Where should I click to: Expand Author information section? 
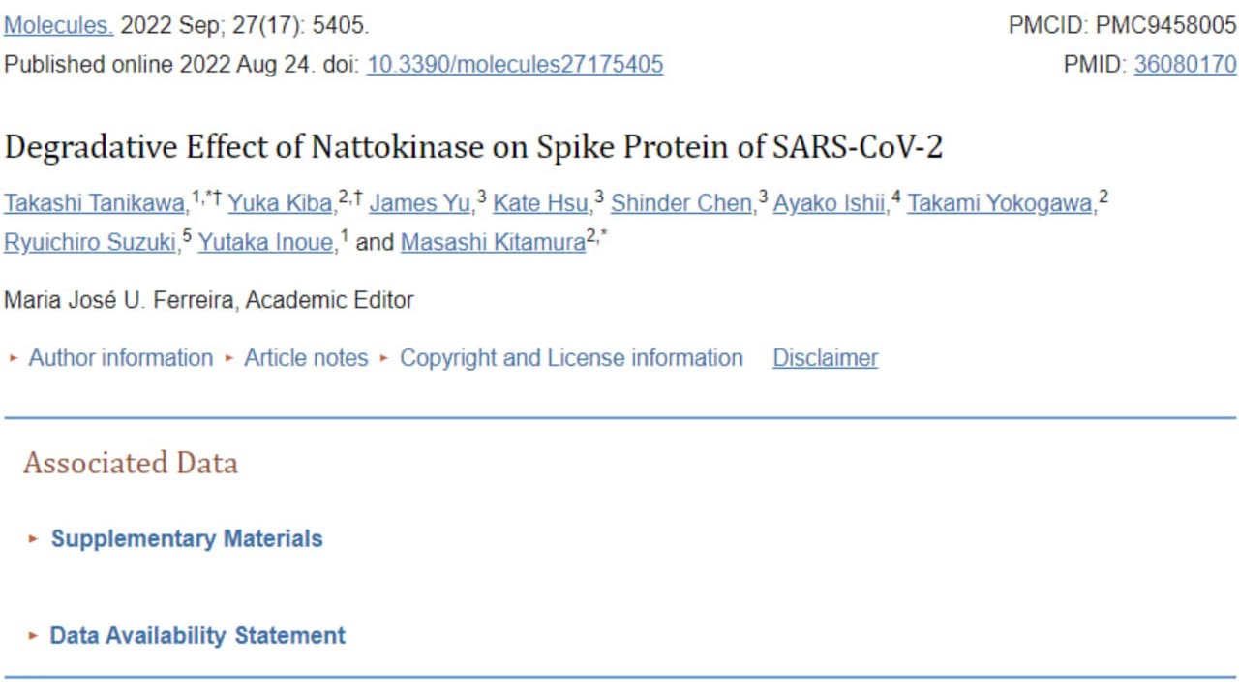click(x=120, y=358)
